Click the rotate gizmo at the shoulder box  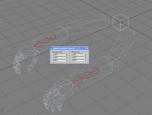[121, 22]
